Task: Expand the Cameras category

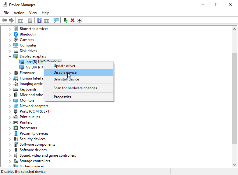Action: 10,40
